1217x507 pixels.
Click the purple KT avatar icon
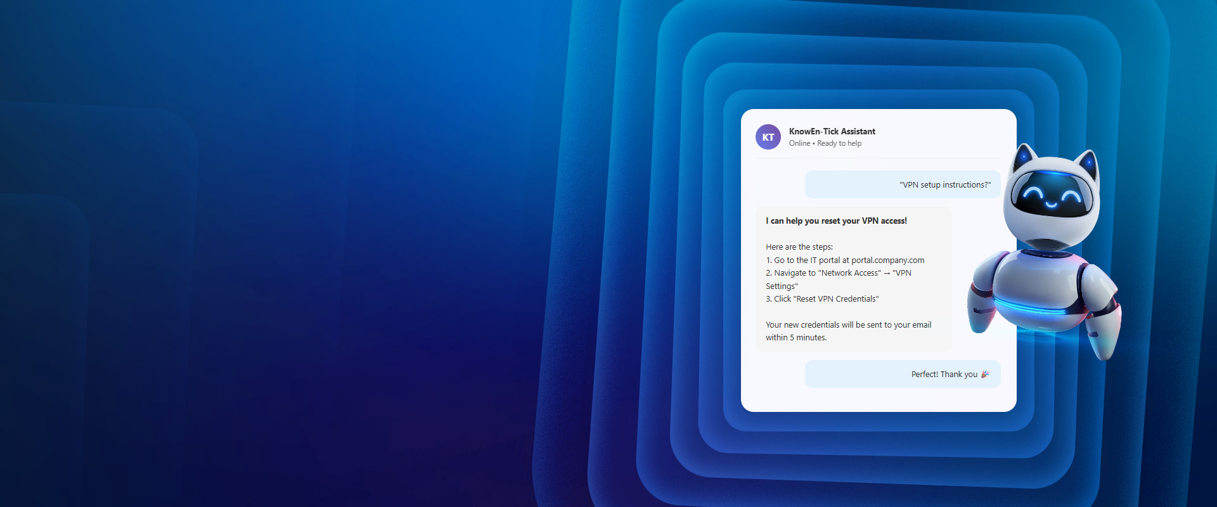pyautogui.click(x=768, y=137)
